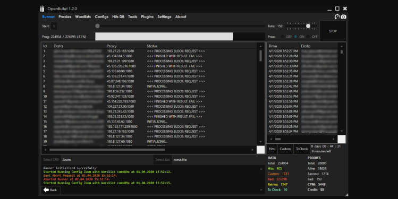The height and width of the screenshot is (199, 398).
Task: Click hits list scroll-down arrow
Action: 342,131
